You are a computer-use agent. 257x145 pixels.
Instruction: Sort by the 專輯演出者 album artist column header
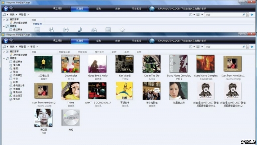(64, 52)
